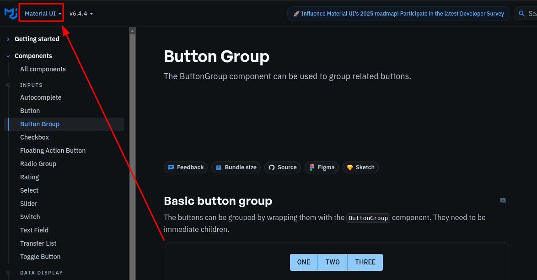Open the Material UI product dropdown
This screenshot has height=280, width=537.
[x=43, y=14]
